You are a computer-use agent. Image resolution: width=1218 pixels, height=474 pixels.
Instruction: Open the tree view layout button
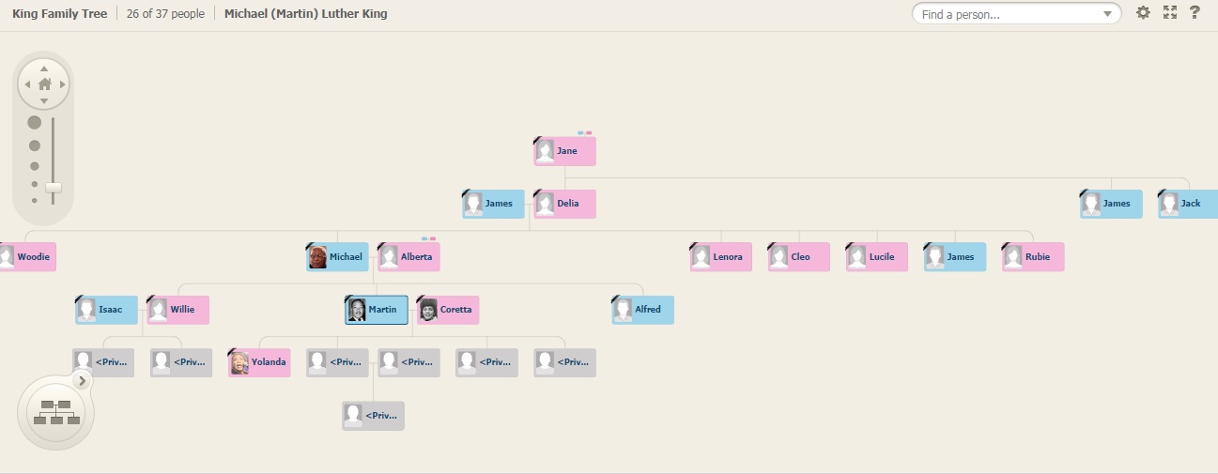[x=55, y=412]
